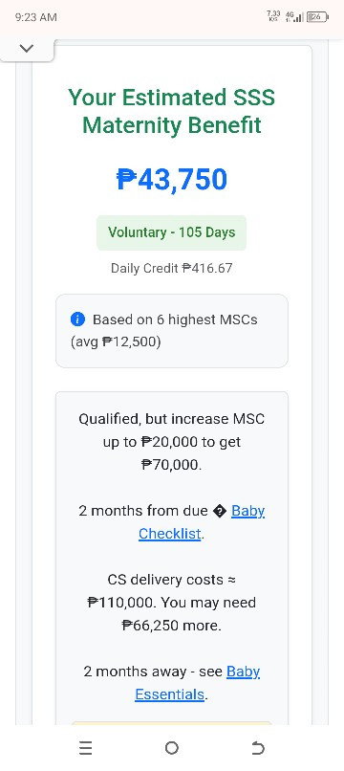This screenshot has height=771, width=344.
Task: Open the Baby Essentials link
Action: tap(198, 683)
